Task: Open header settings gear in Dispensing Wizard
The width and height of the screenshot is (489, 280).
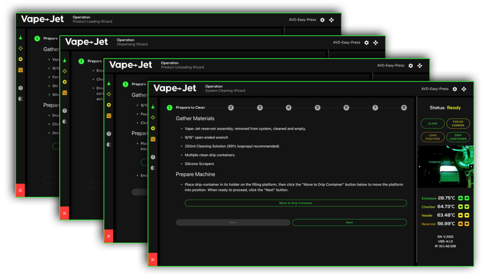Action: 366,43
